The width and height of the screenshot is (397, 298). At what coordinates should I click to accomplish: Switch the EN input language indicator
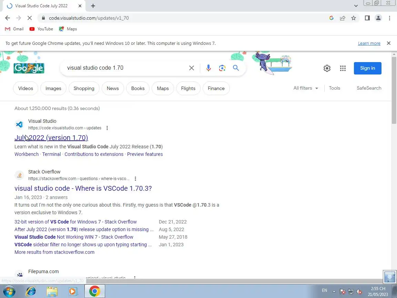point(324,290)
